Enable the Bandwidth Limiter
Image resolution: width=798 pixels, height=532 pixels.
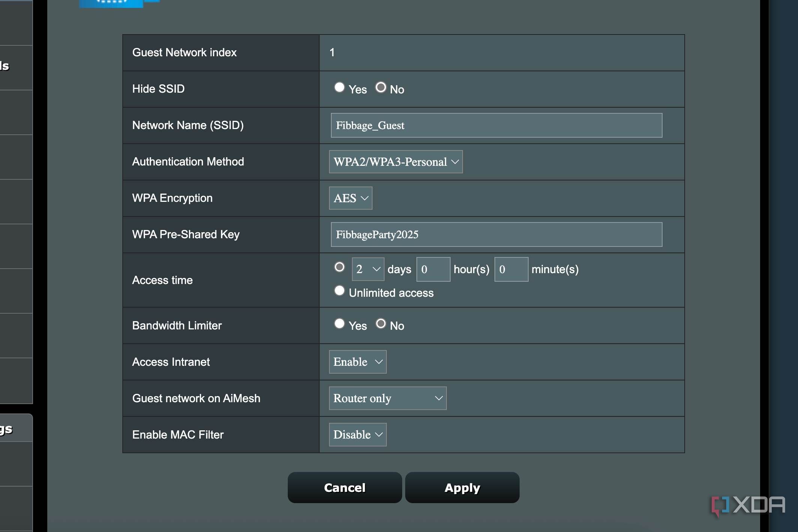[340, 323]
